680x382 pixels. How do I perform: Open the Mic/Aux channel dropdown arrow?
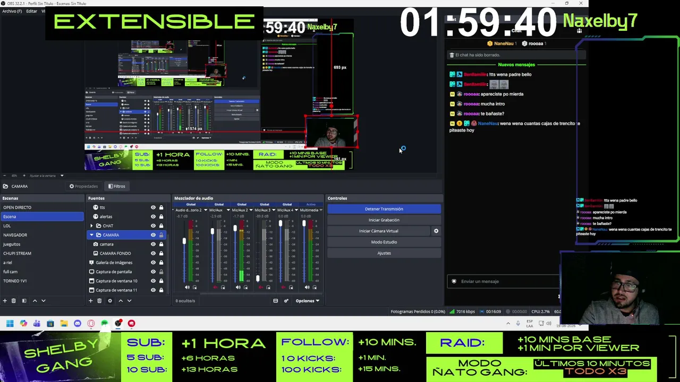pos(228,210)
